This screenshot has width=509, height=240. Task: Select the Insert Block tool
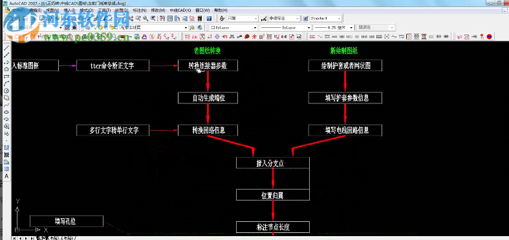[6, 127]
